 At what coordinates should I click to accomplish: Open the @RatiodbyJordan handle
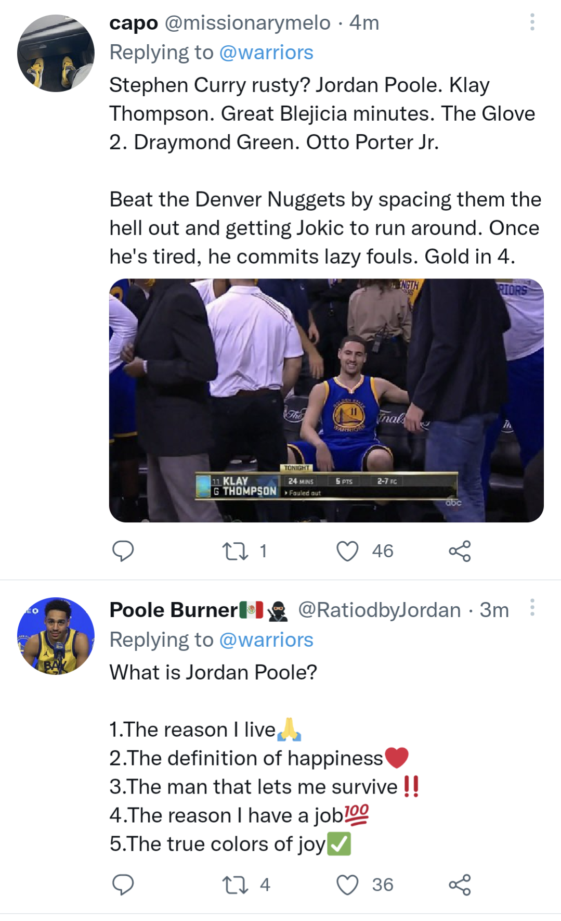click(379, 610)
